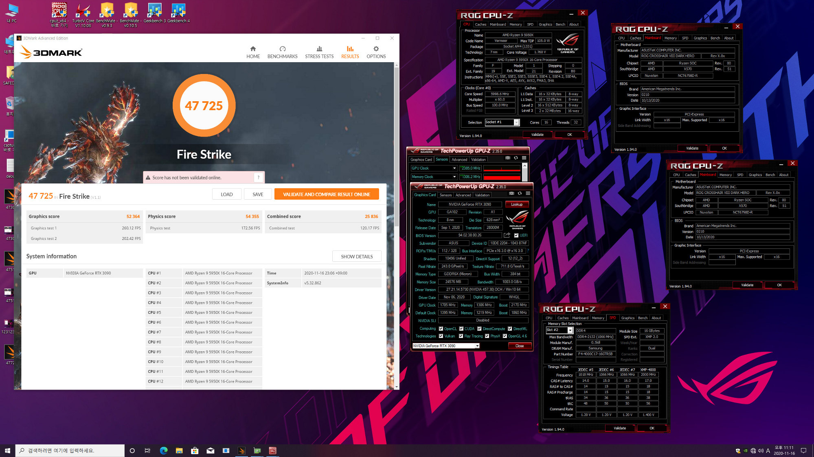This screenshot has height=457, width=814.
Task: Toggle the OpenGL 4.6 checkbox in GPU-Z
Action: [x=505, y=336]
